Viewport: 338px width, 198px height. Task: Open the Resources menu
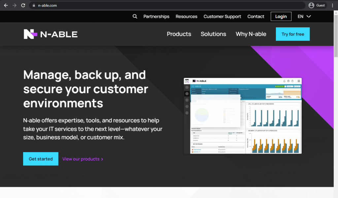pyautogui.click(x=186, y=16)
